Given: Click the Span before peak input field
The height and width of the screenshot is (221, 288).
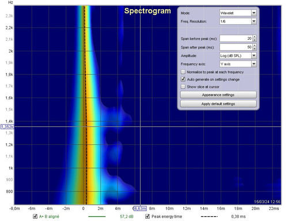Looking at the screenshot, I should pos(236,39).
